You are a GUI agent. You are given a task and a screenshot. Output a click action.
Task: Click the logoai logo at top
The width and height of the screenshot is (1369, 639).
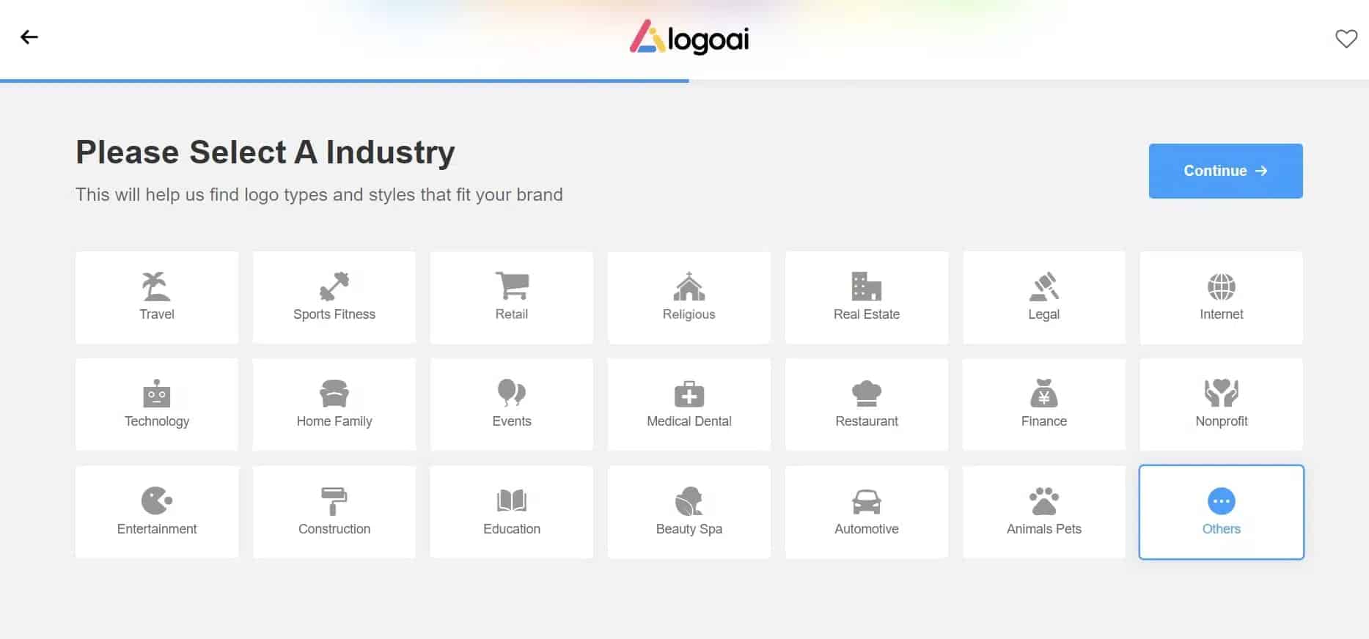tap(689, 37)
